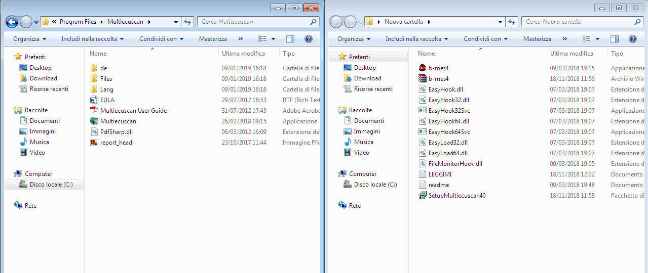
Task: Click Refresh icon in Multiecuscan window address bar
Action: 187,22
